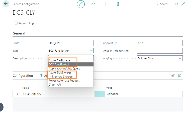This screenshot has height=113, width=190.
Task: Select Azure BlobStorage option
Action: coord(60,72)
